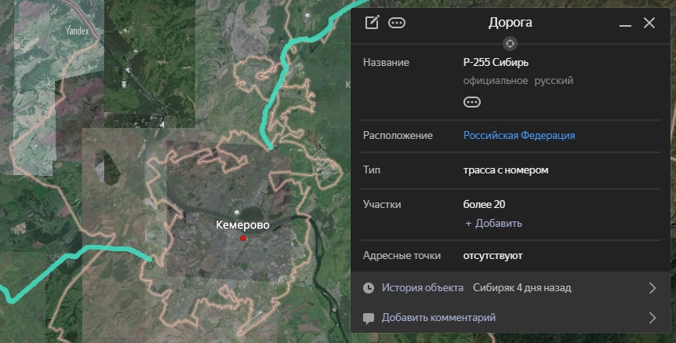
Task: Click the русский language tag
Action: [554, 81]
